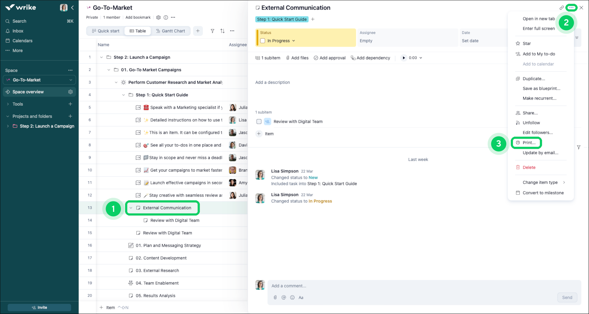Viewport: 589px width, 314px height.
Task: Add a new view with the plus icon
Action: (x=198, y=31)
